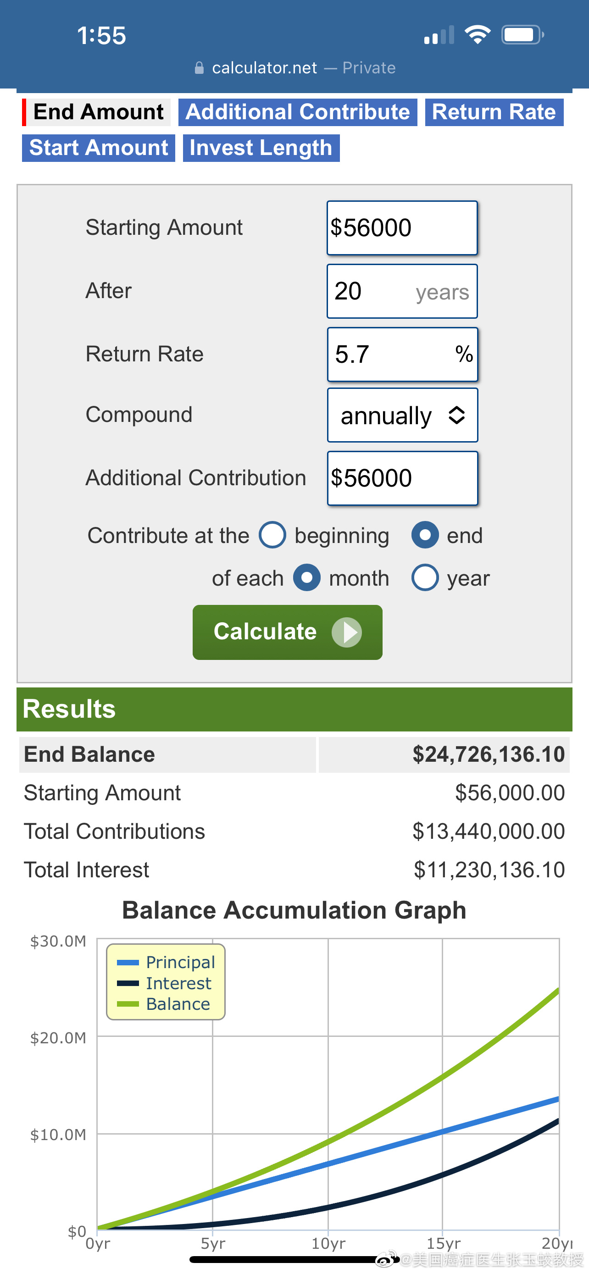Viewport: 589px width, 1274px height.
Task: Open the Start Amount tab
Action: pyautogui.click(x=99, y=149)
